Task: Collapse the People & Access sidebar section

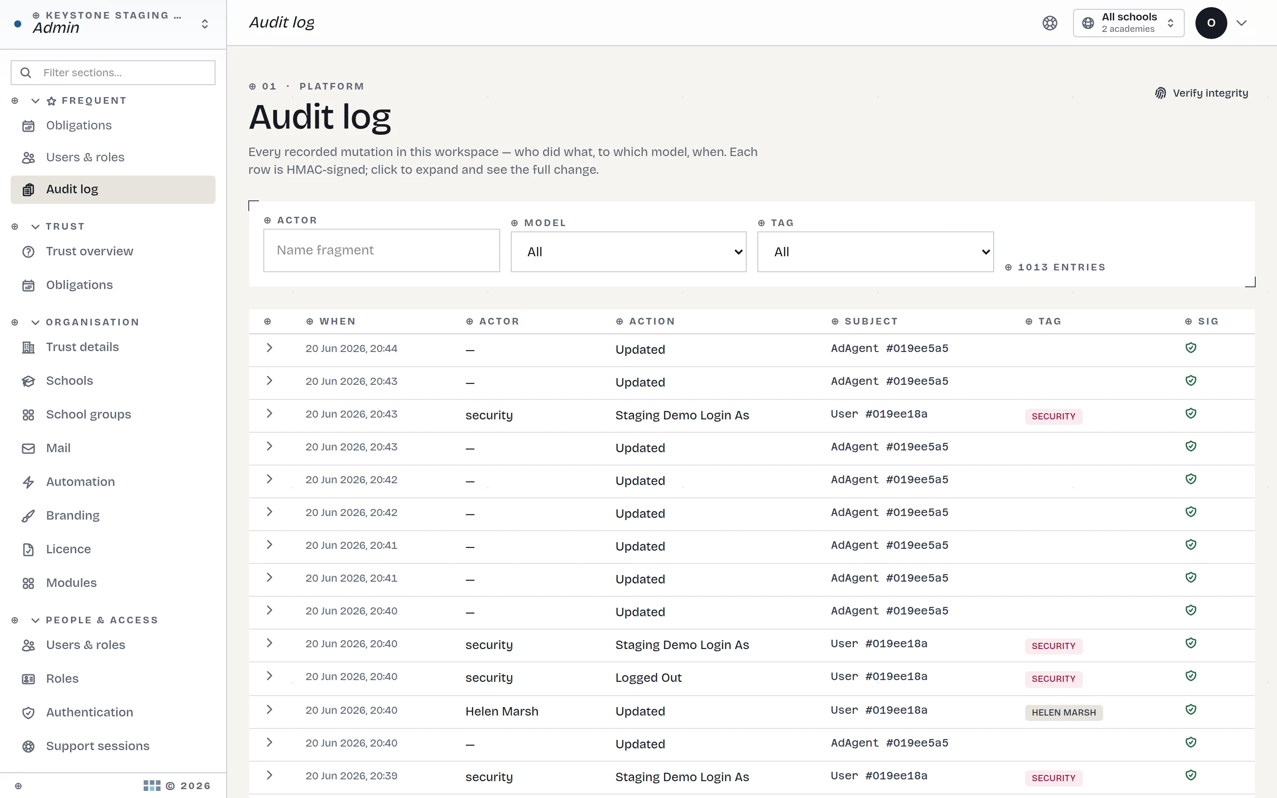Action: pos(35,621)
